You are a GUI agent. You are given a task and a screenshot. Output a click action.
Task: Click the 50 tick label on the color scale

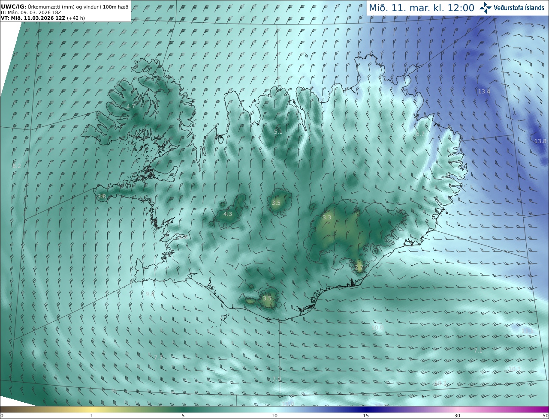coord(546,416)
